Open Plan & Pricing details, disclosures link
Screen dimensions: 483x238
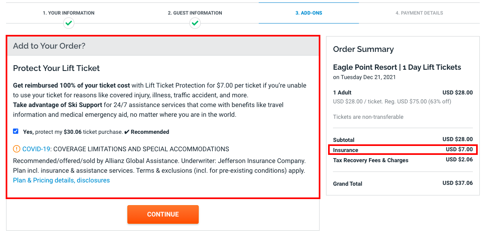tap(61, 180)
